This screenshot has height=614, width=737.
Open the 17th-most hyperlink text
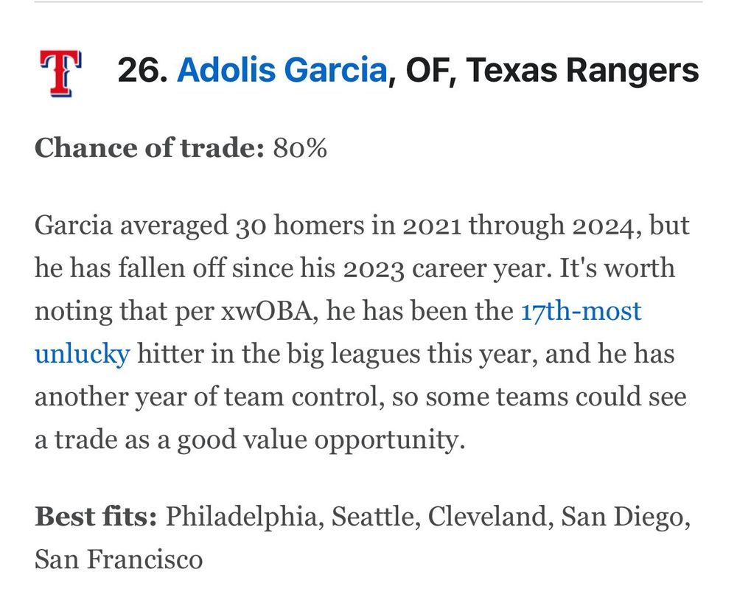coord(581,311)
